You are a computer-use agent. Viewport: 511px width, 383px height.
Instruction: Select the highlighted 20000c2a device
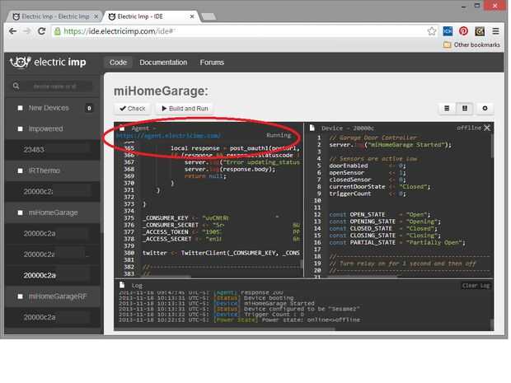pyautogui.click(x=53, y=275)
